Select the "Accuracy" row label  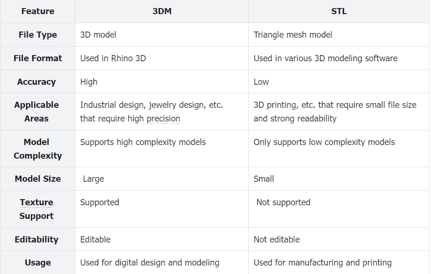coord(38,81)
